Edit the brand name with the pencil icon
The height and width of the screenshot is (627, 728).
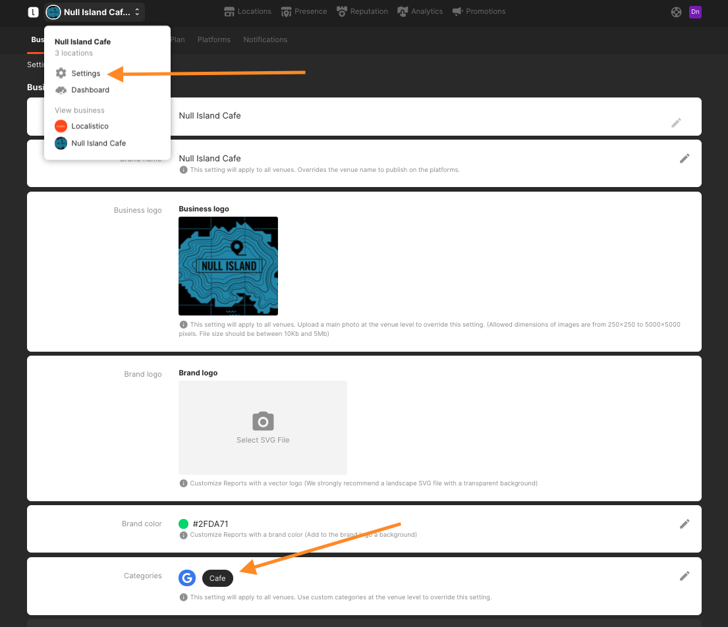coord(685,159)
